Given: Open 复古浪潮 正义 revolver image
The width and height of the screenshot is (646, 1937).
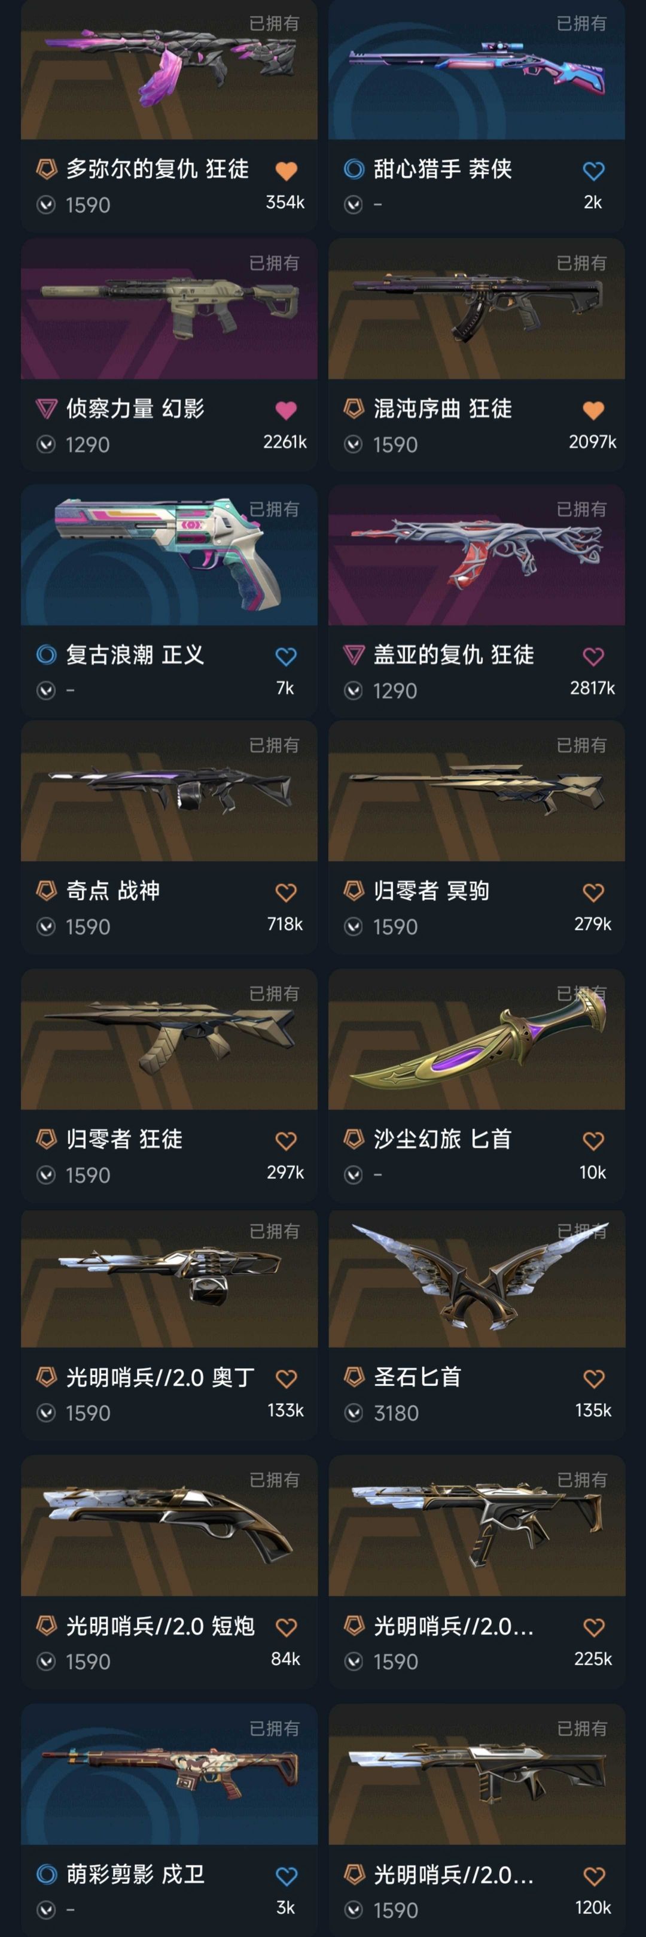Looking at the screenshot, I should pyautogui.click(x=169, y=555).
